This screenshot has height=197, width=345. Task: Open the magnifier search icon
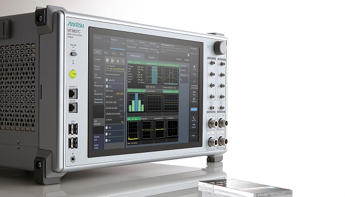tap(123, 61)
